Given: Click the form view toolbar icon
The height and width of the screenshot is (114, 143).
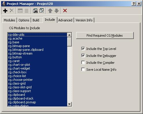Looking at the screenshot, I should 20,11.
